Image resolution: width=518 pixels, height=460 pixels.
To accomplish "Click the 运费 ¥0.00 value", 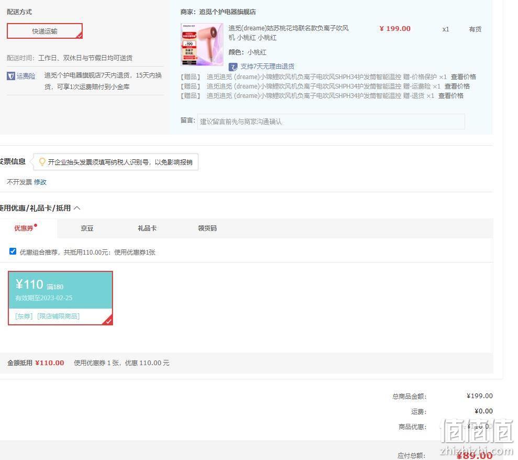I will (x=483, y=411).
